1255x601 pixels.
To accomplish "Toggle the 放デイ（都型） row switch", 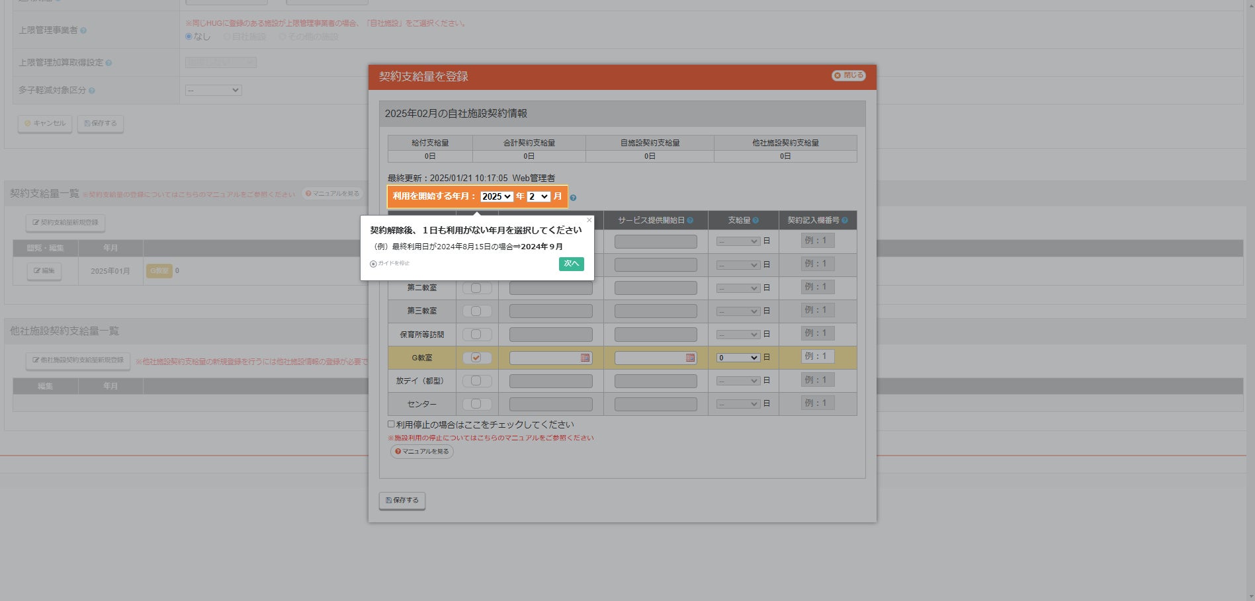I will click(476, 381).
